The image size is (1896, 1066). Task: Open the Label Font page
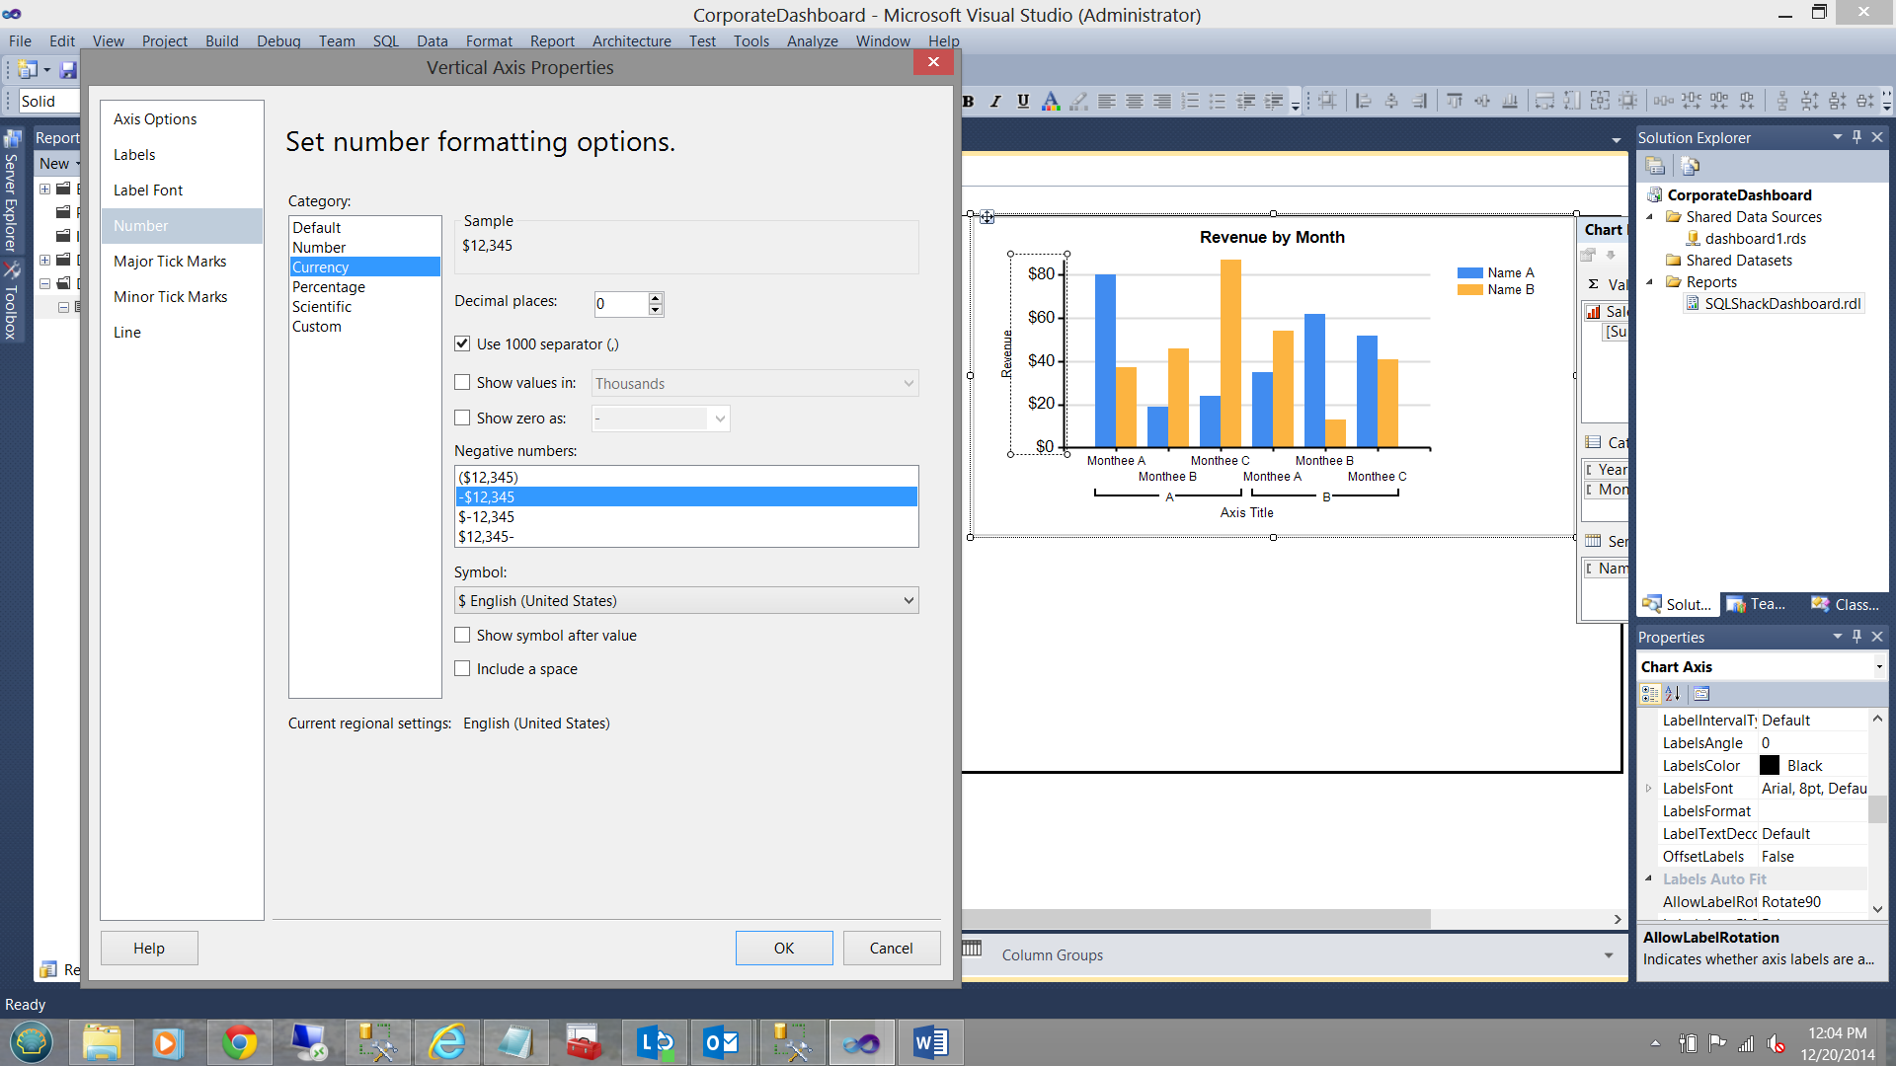pos(148,190)
